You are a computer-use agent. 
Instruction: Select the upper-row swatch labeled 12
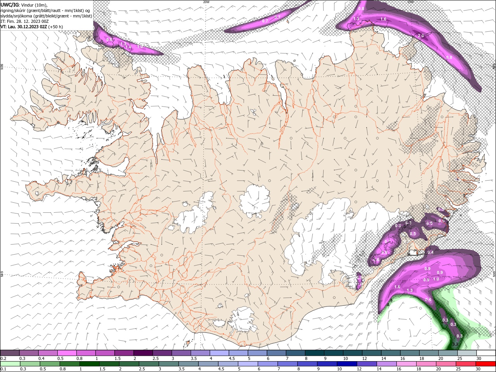[372, 353]
